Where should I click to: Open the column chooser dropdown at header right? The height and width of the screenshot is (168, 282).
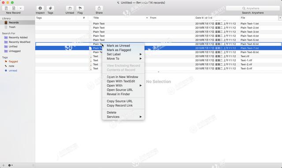(x=280, y=18)
